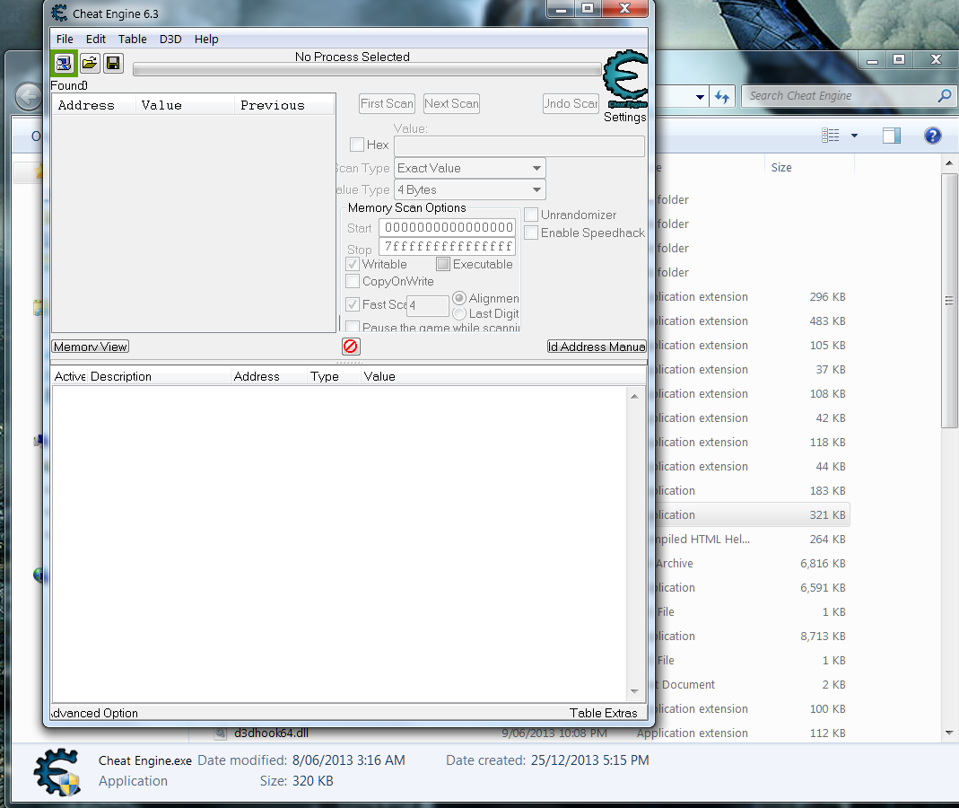The width and height of the screenshot is (959, 808).
Task: Open the Explorer change view dropdown arrow
Action: [x=854, y=136]
